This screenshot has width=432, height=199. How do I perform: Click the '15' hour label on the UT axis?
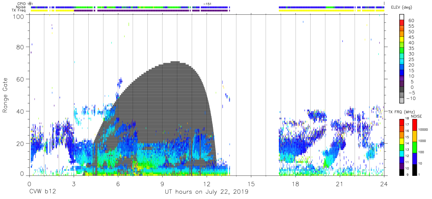251,184
